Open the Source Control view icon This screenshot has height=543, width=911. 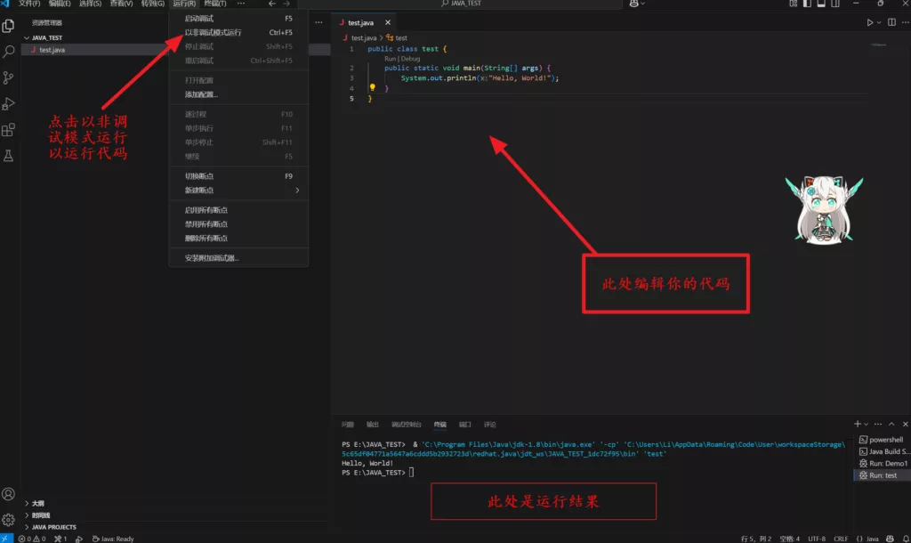click(9, 78)
